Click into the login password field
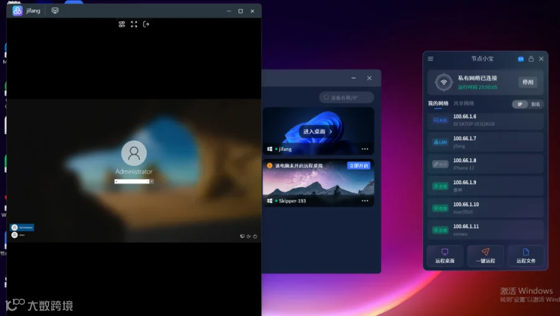The width and height of the screenshot is (560, 316). click(131, 182)
